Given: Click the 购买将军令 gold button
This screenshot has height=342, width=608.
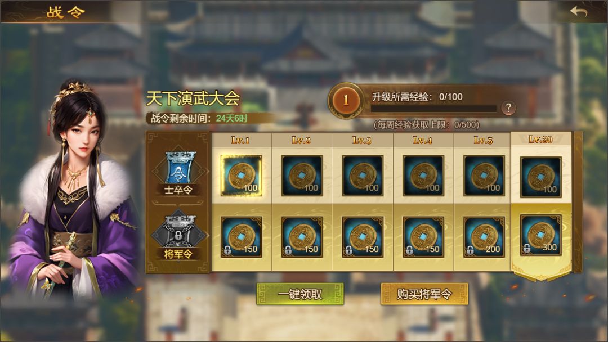Looking at the screenshot, I should [424, 294].
